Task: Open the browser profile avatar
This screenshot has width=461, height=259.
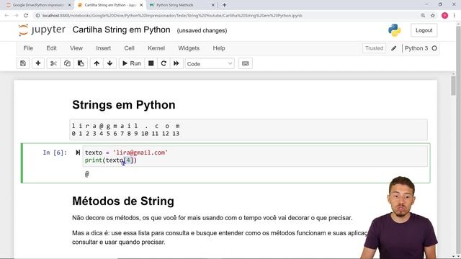Action: 445,16
